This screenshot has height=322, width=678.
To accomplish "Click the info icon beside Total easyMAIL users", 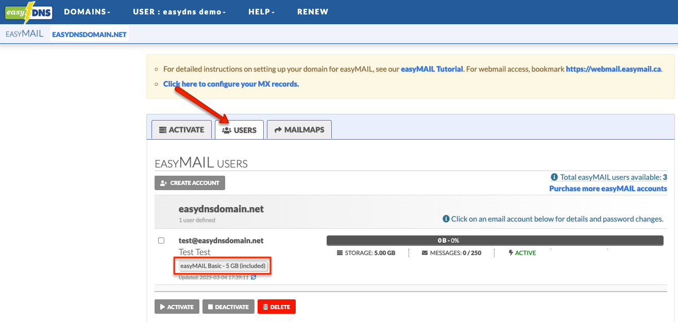I will pos(554,177).
